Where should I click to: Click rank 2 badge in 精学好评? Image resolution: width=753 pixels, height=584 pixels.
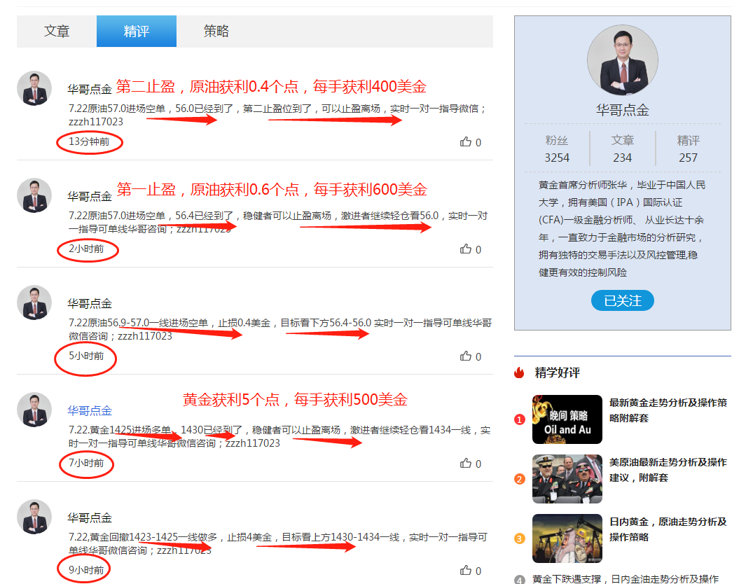click(519, 479)
